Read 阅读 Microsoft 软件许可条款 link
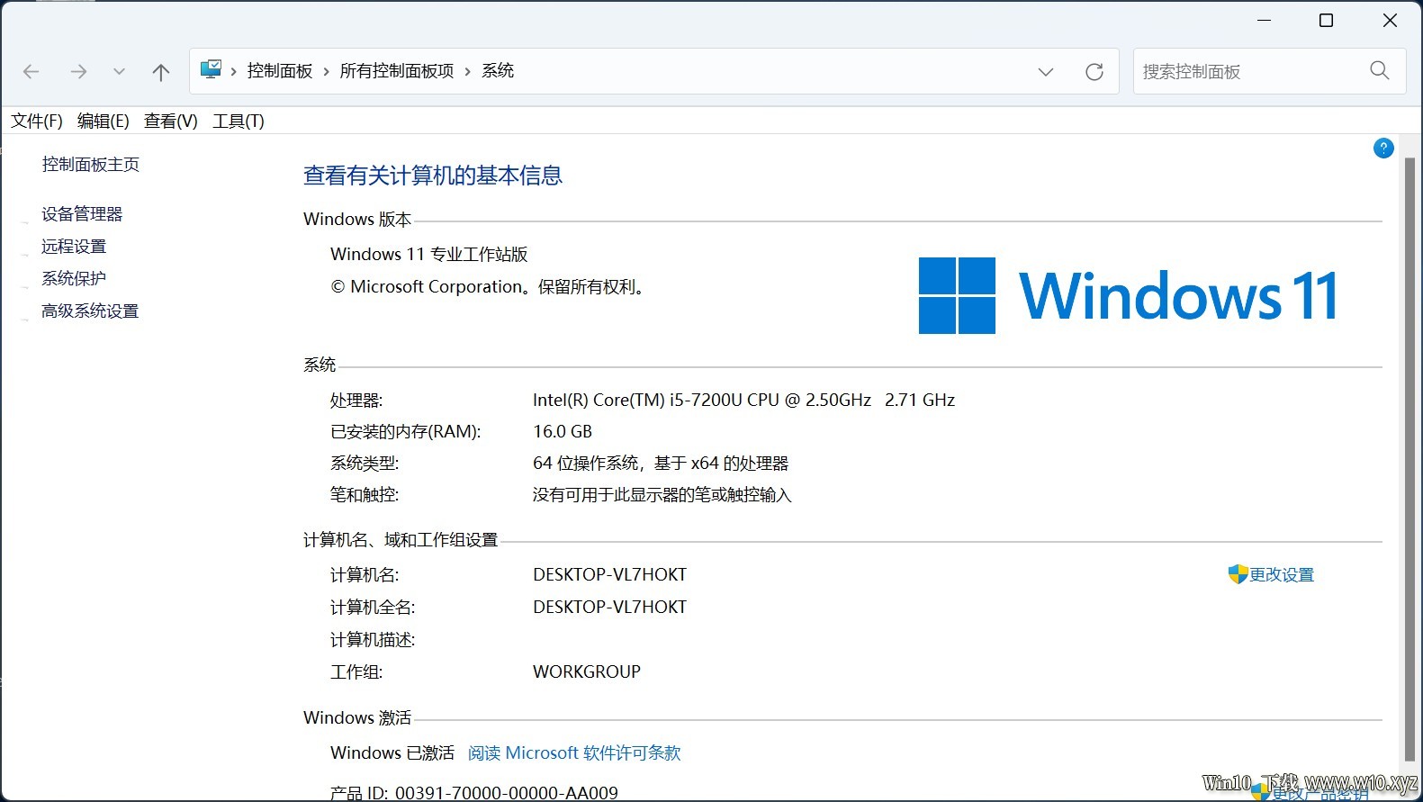Image resolution: width=1423 pixels, height=802 pixels. pyautogui.click(x=574, y=753)
